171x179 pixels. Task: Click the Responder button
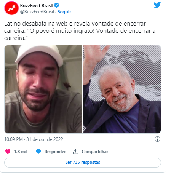point(55,152)
